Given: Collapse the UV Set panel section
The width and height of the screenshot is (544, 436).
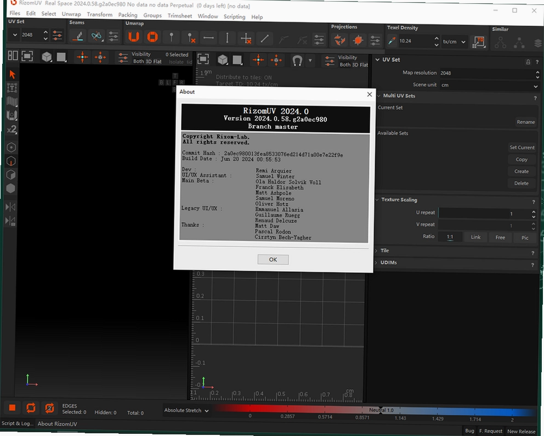Looking at the screenshot, I should click(x=377, y=59).
